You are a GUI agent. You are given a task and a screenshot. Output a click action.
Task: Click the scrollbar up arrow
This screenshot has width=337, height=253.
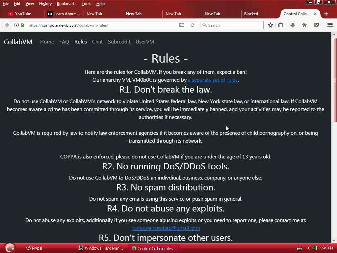334,35
